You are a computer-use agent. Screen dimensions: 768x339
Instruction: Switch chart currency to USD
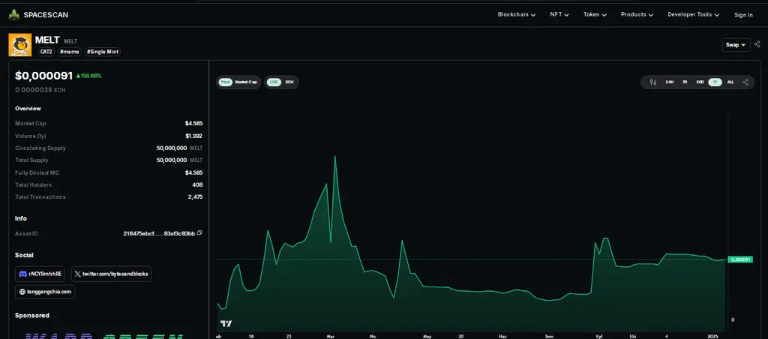tap(274, 82)
